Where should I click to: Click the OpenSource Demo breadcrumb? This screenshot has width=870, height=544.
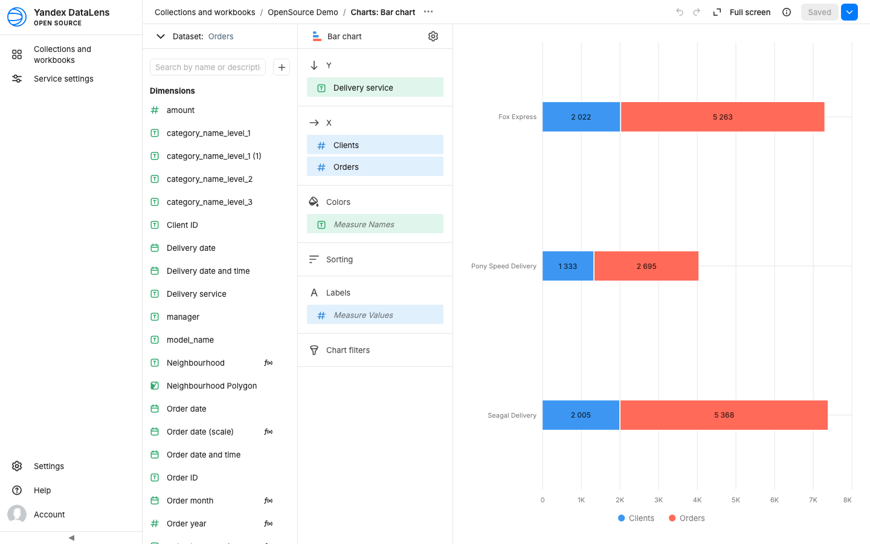(x=303, y=12)
